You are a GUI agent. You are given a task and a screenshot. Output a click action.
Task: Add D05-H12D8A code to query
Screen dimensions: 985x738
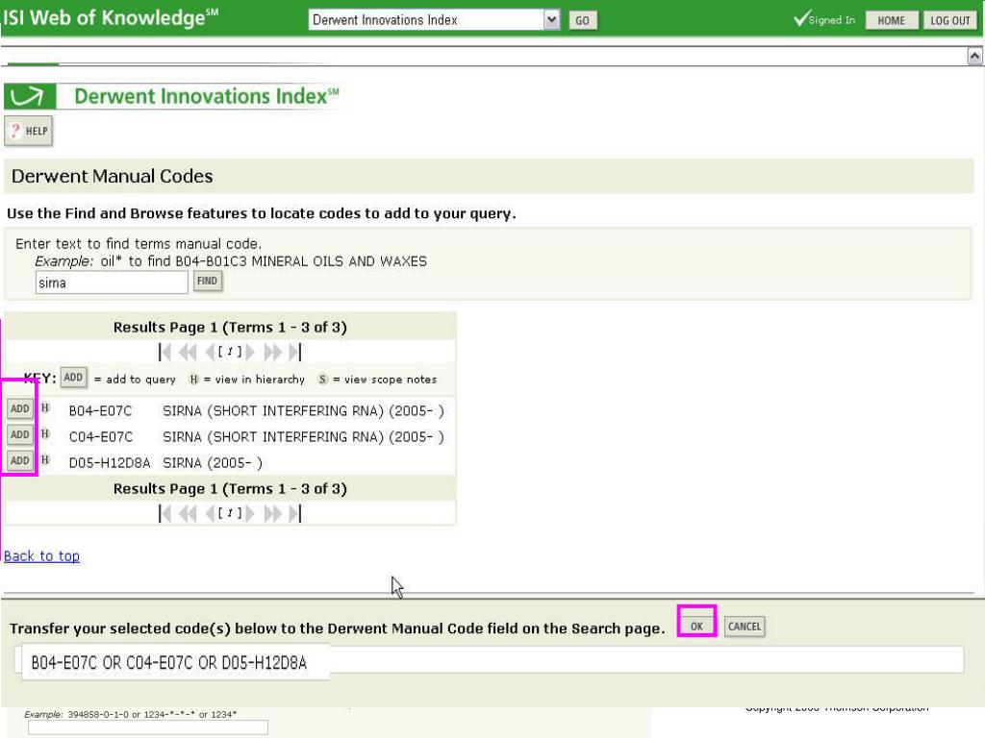(x=20, y=460)
